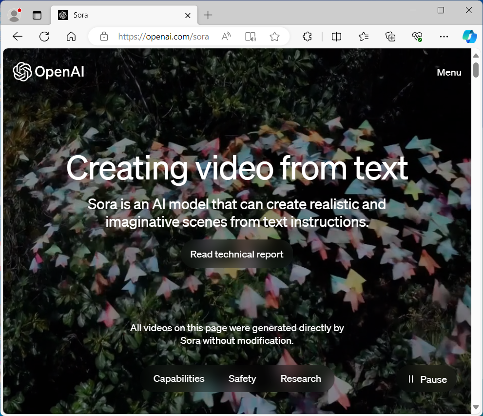The width and height of the screenshot is (483, 416).
Task: Go back with the back arrow
Action: (18, 37)
